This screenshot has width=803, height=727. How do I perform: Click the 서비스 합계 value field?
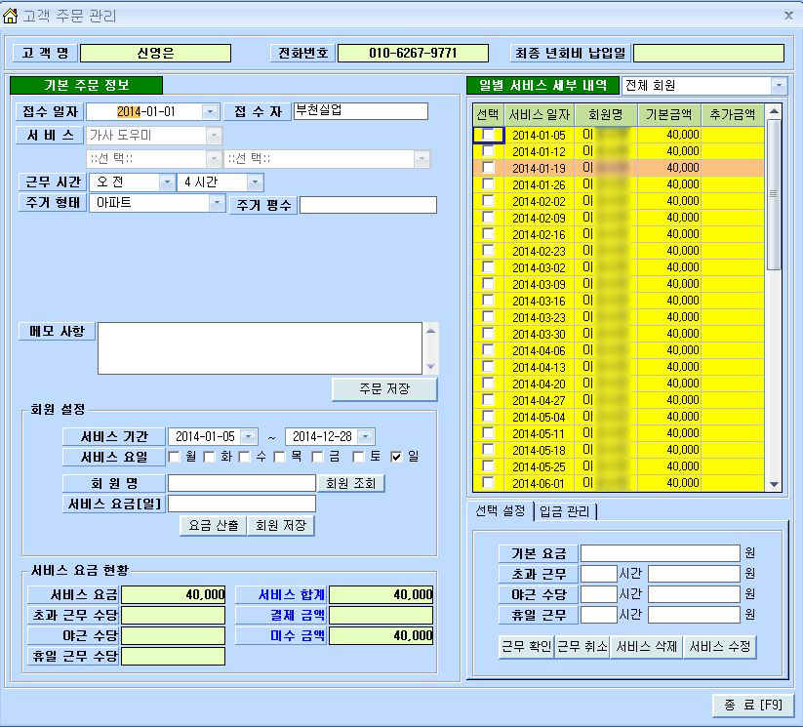click(x=381, y=595)
